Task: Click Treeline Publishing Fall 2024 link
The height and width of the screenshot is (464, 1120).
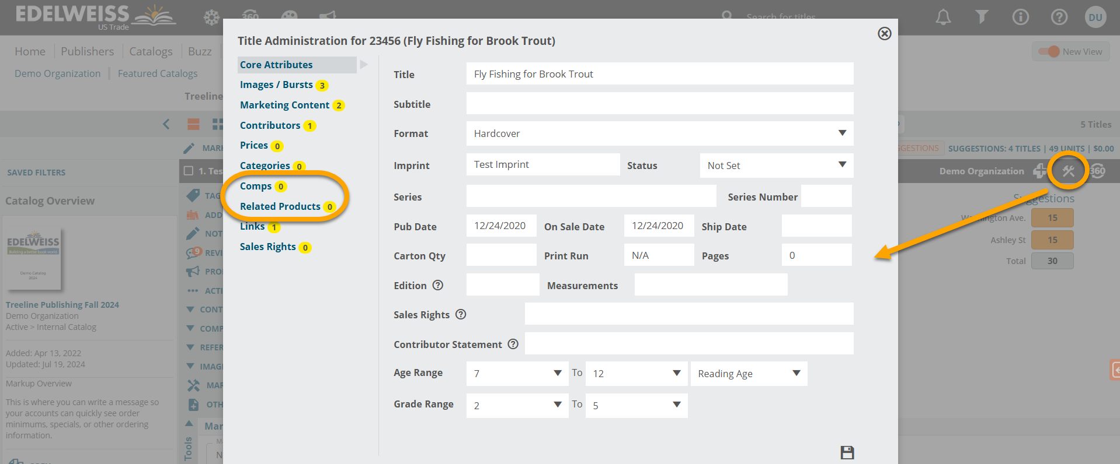Action: [x=62, y=304]
